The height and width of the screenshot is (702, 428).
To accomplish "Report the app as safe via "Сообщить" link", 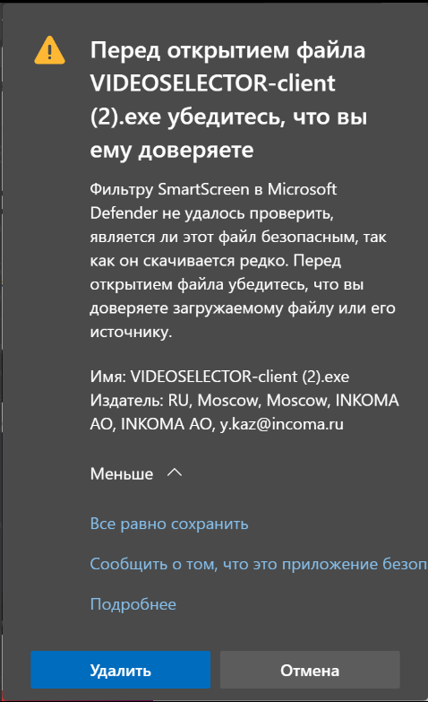I will tap(259, 564).
